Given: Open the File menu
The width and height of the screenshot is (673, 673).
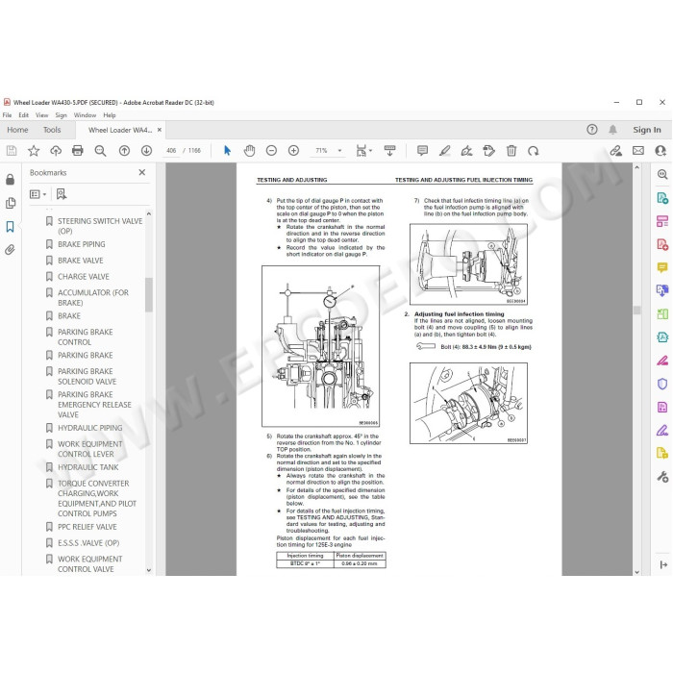Looking at the screenshot, I should (x=8, y=115).
